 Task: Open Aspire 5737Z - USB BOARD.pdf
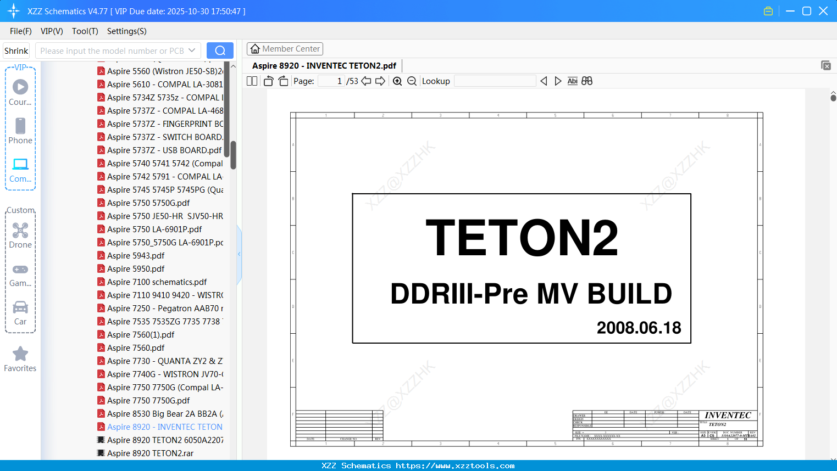coord(159,150)
